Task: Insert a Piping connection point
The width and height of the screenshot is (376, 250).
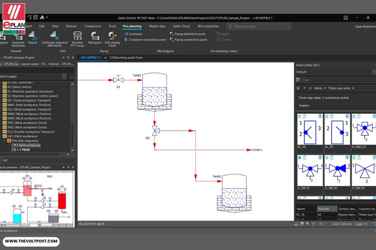Action: pyautogui.click(x=188, y=40)
